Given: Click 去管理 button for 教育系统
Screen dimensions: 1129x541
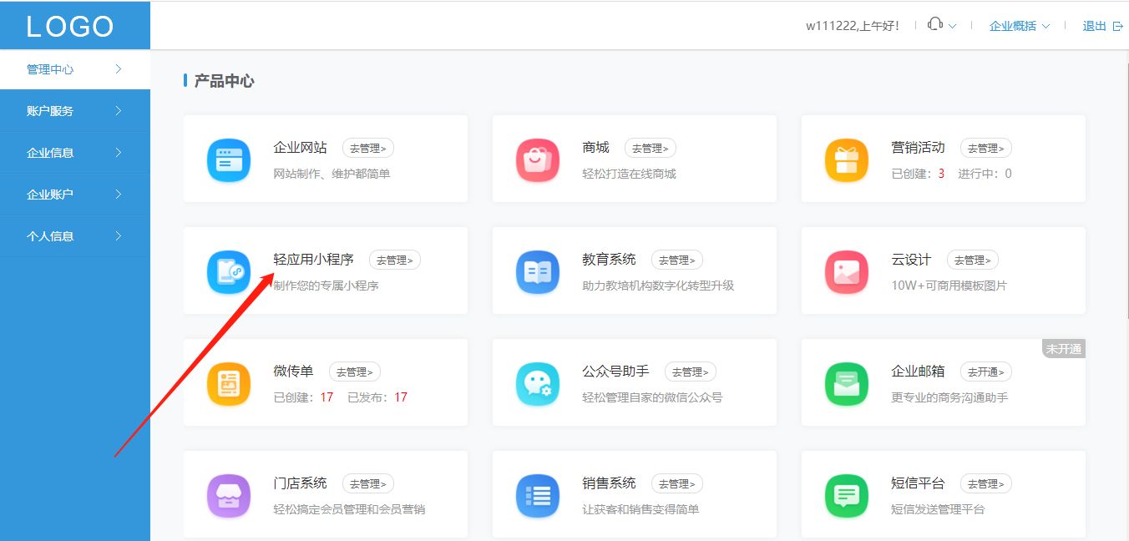Looking at the screenshot, I should [x=677, y=260].
